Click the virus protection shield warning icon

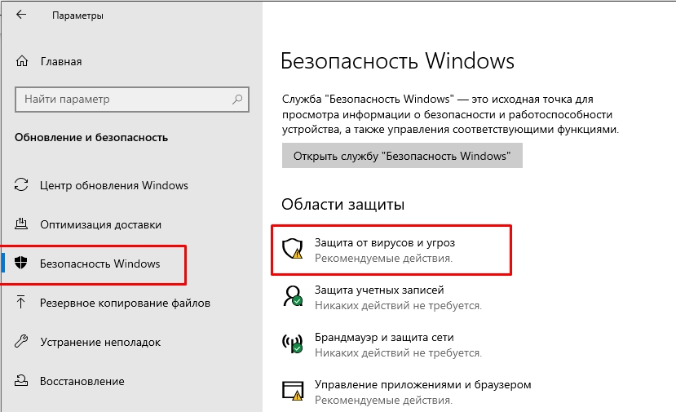(x=292, y=250)
